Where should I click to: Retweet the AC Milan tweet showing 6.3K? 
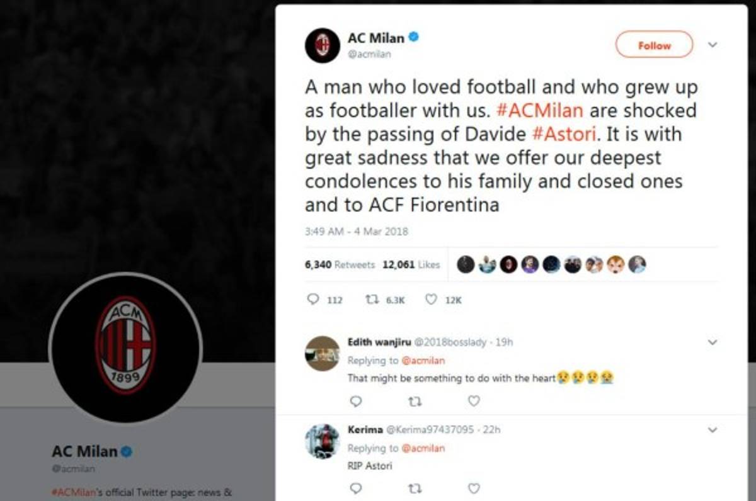(x=371, y=300)
